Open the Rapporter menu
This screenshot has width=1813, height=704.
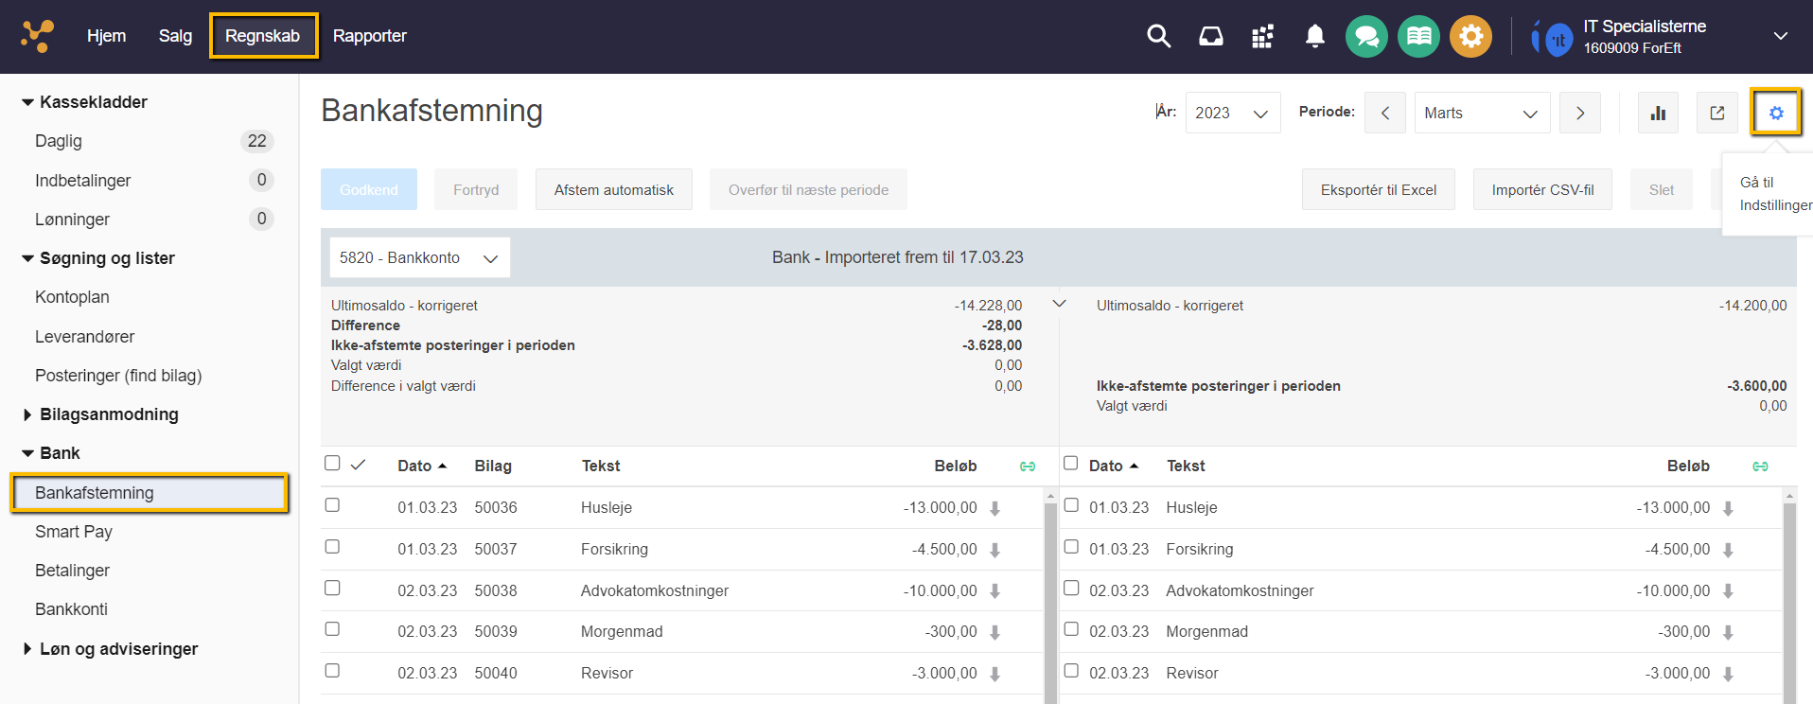coord(369,36)
